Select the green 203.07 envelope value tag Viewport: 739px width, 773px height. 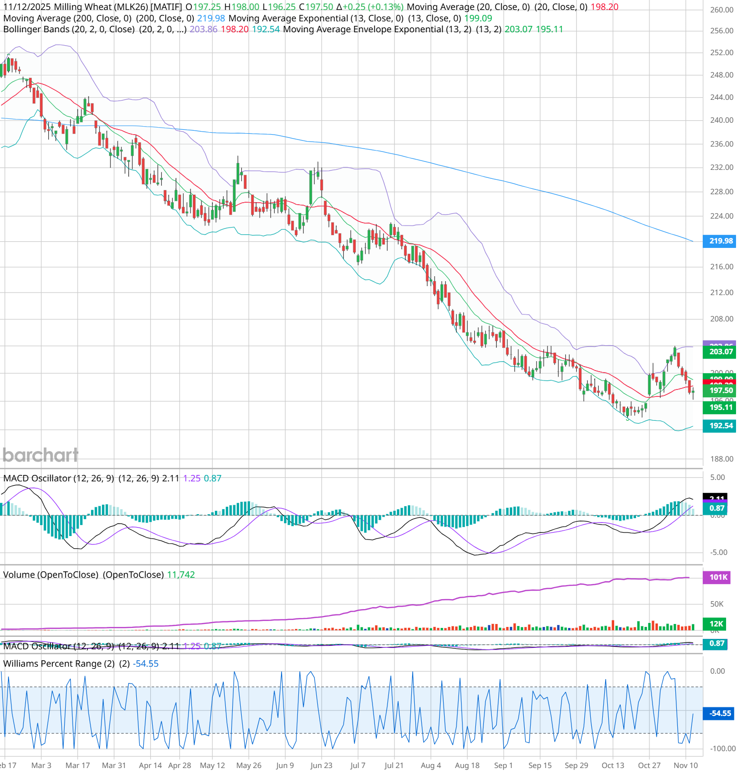click(x=720, y=352)
